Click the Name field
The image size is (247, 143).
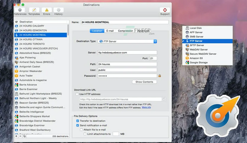click(x=125, y=22)
